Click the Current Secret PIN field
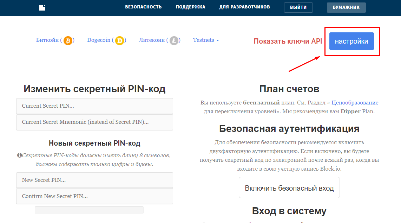The width and height of the screenshot is (401, 223). tap(94, 106)
